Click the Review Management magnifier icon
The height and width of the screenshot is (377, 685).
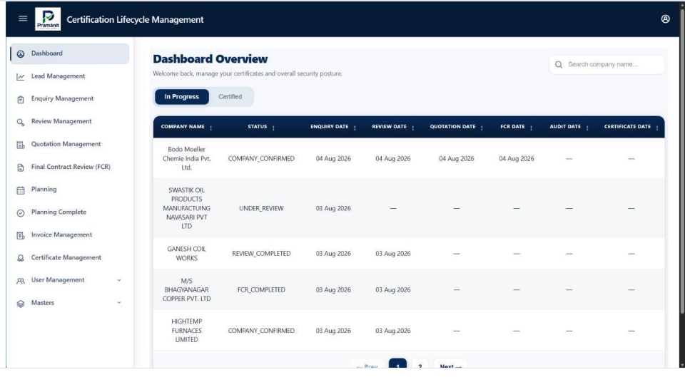pyautogui.click(x=21, y=122)
